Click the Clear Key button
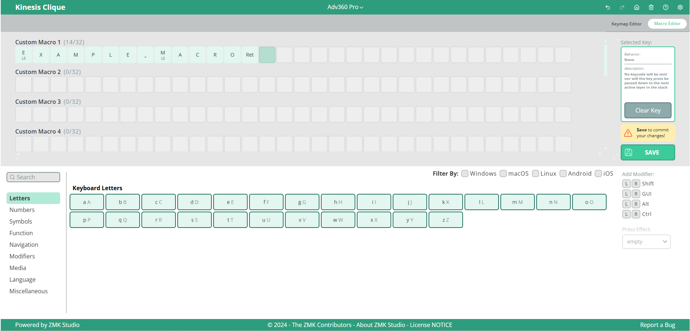 coord(648,110)
